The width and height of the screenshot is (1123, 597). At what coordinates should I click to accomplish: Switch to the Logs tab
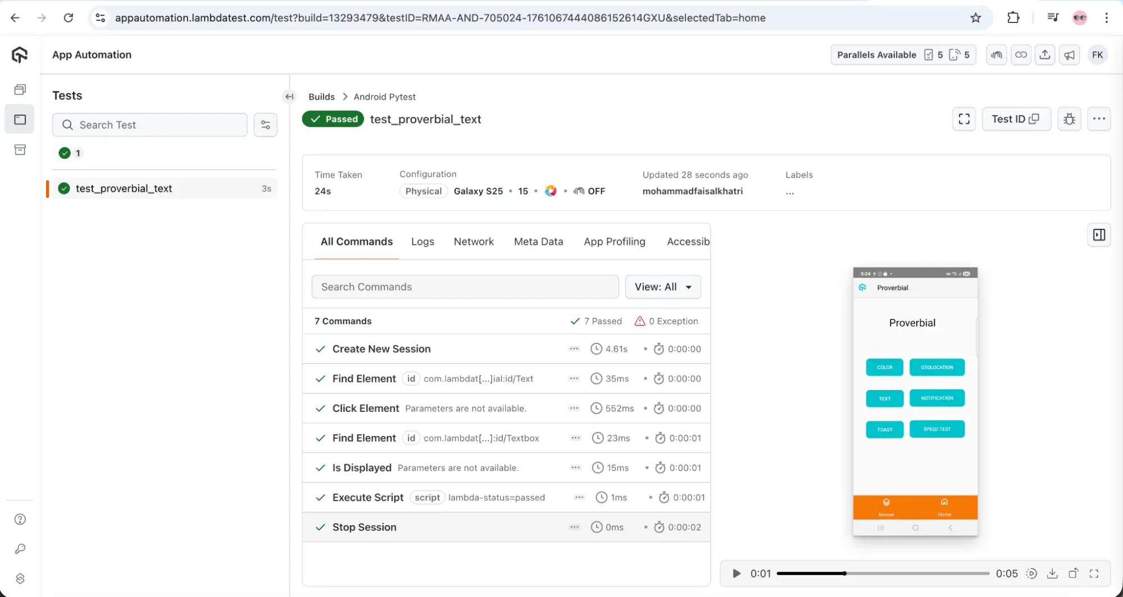click(x=422, y=241)
